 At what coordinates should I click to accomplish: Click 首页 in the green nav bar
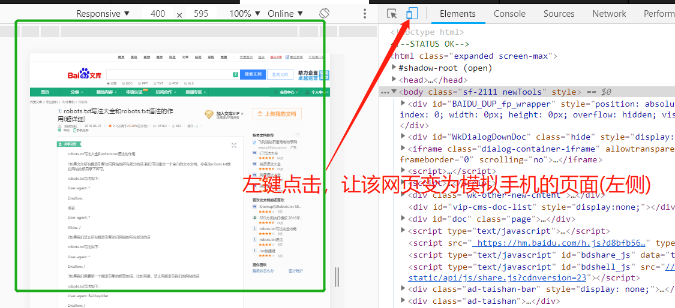(45, 92)
